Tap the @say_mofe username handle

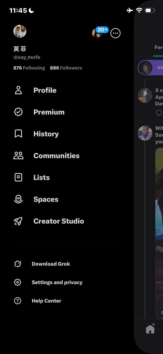[27, 57]
